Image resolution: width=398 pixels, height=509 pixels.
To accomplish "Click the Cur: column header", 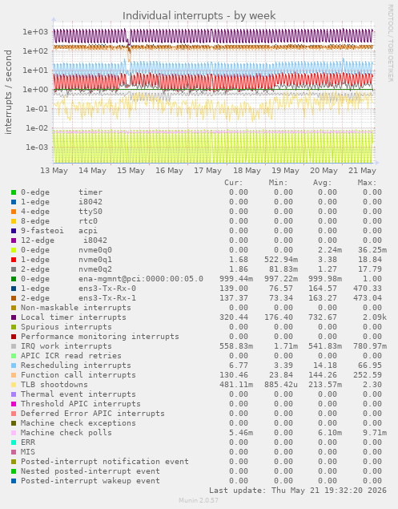I will click(234, 183).
